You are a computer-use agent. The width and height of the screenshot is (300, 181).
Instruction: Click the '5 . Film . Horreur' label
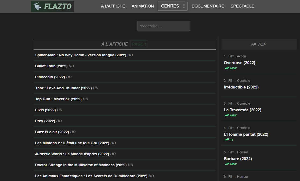[x=236, y=152]
